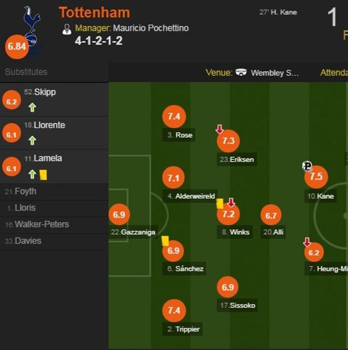The image size is (348, 350).
Task: Click Llorente's green substitution arrow
Action: [32, 141]
